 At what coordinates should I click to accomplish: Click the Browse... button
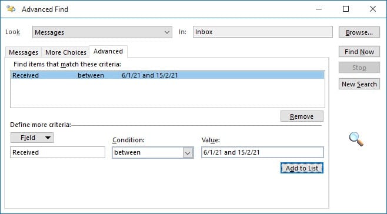pyautogui.click(x=359, y=32)
